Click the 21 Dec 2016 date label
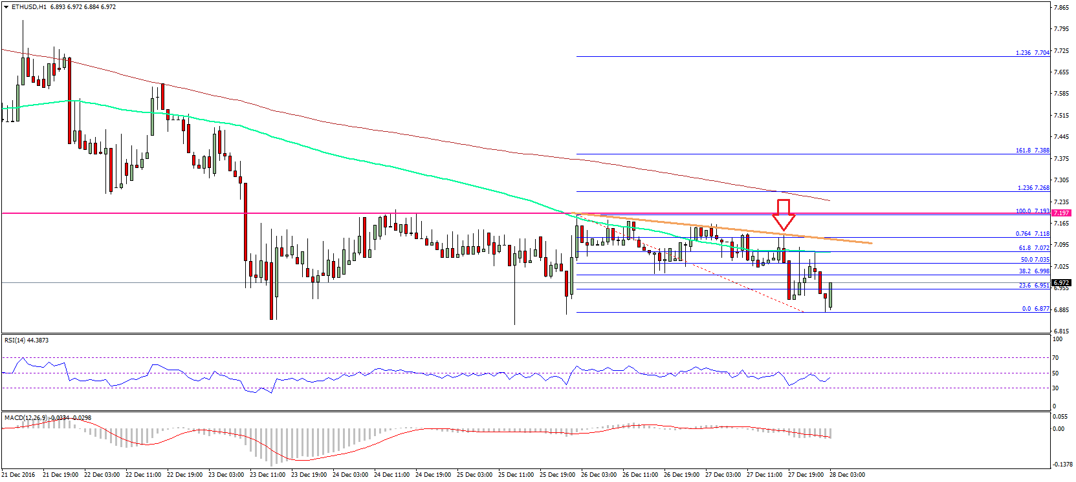This screenshot has height=482, width=1076. (x=18, y=475)
